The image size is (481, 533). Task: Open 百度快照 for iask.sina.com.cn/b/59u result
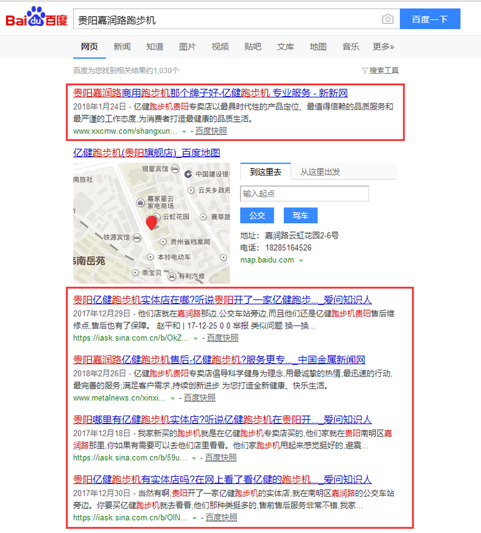[x=221, y=458]
